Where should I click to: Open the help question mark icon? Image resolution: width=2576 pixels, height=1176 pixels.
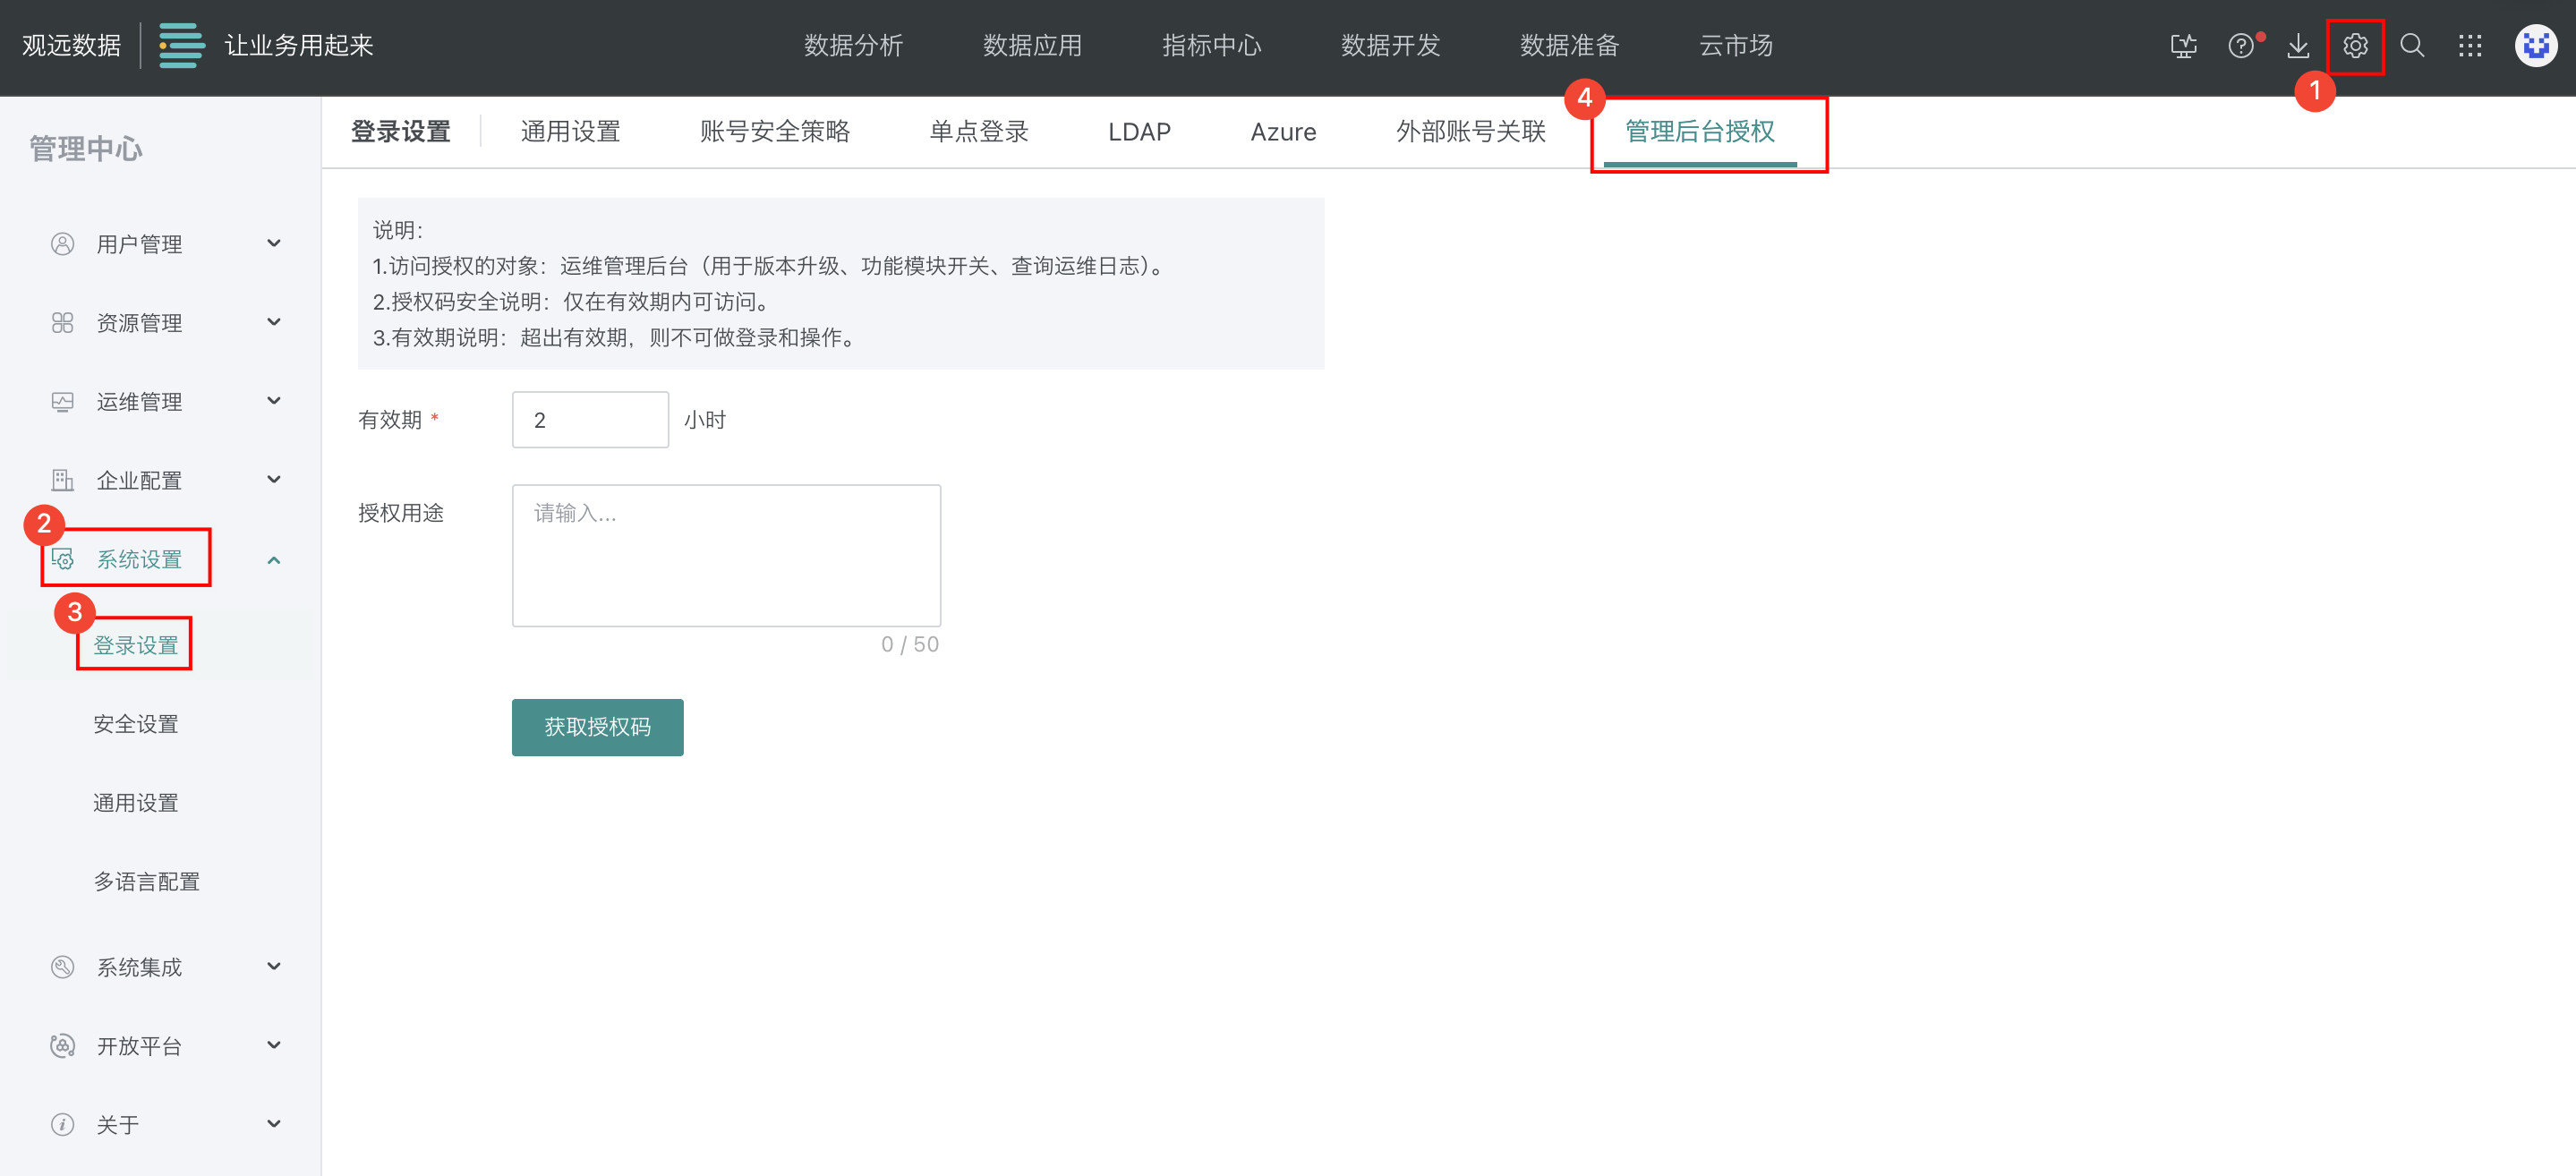pyautogui.click(x=2240, y=46)
